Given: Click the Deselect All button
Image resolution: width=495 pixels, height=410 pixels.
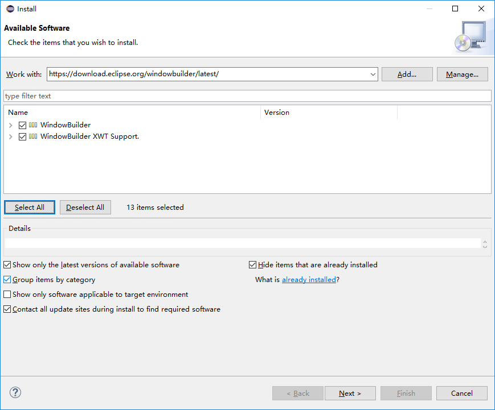Looking at the screenshot, I should coord(85,208).
